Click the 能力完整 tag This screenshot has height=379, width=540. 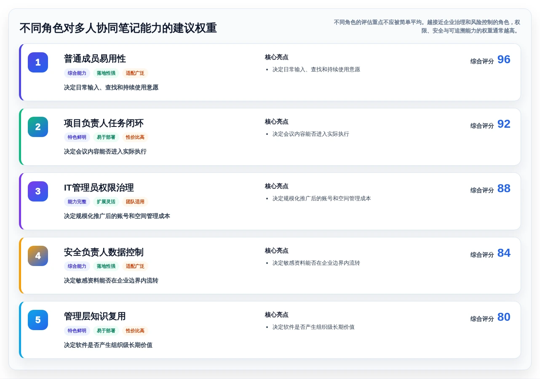point(77,202)
